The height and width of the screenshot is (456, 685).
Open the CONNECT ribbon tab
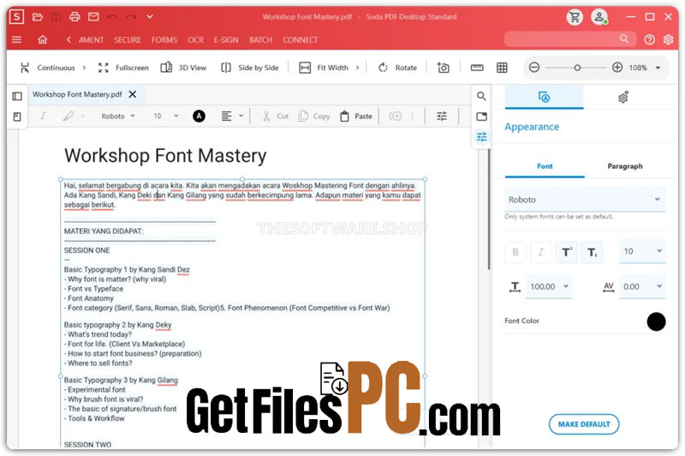click(x=301, y=39)
